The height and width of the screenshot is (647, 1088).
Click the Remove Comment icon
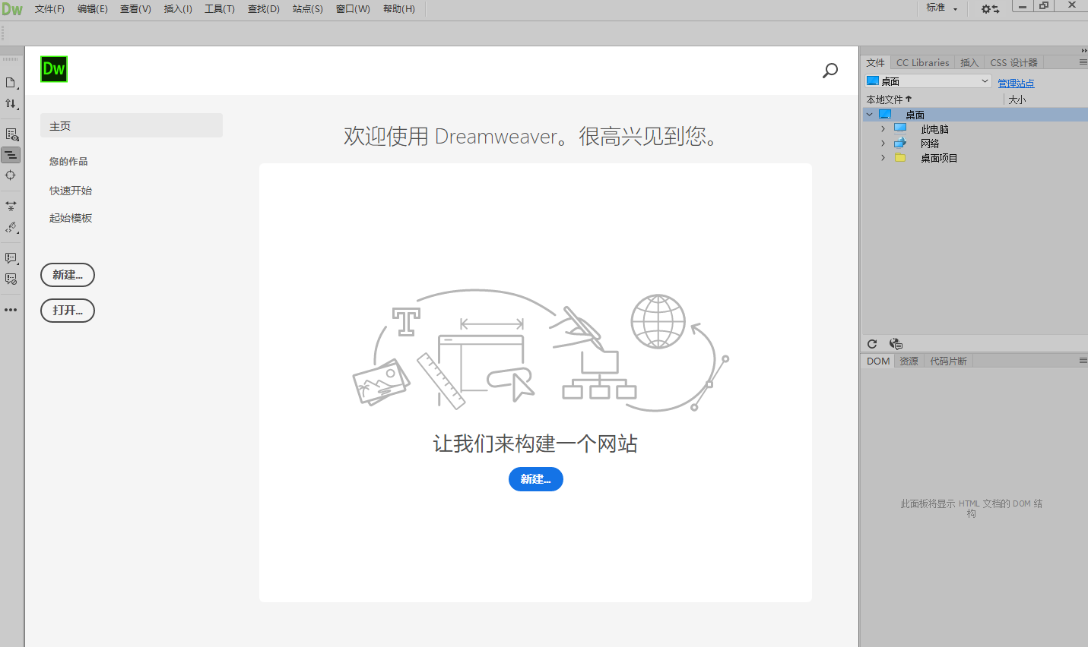coord(11,279)
